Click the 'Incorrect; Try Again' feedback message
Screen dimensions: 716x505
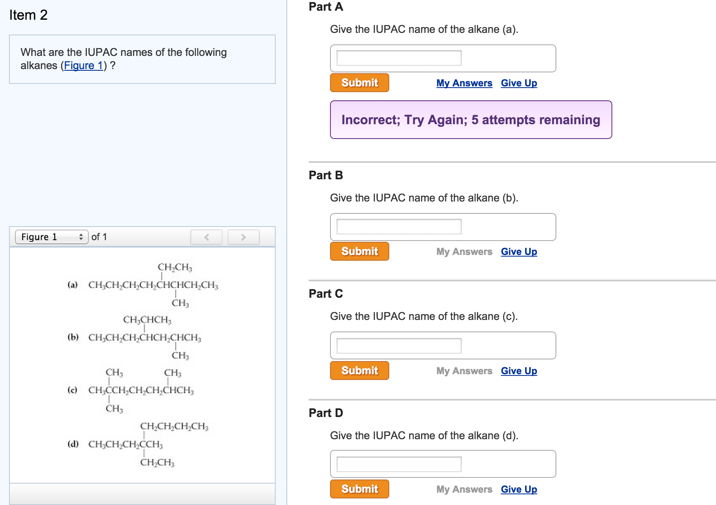(471, 120)
